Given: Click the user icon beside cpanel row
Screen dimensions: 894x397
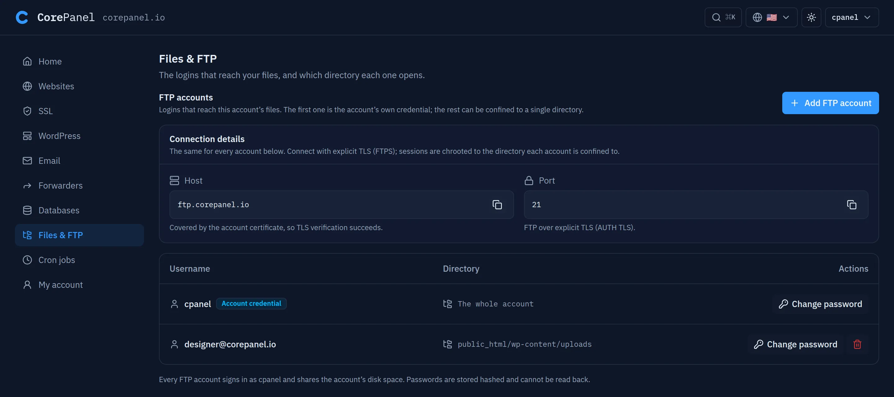Looking at the screenshot, I should click(174, 304).
